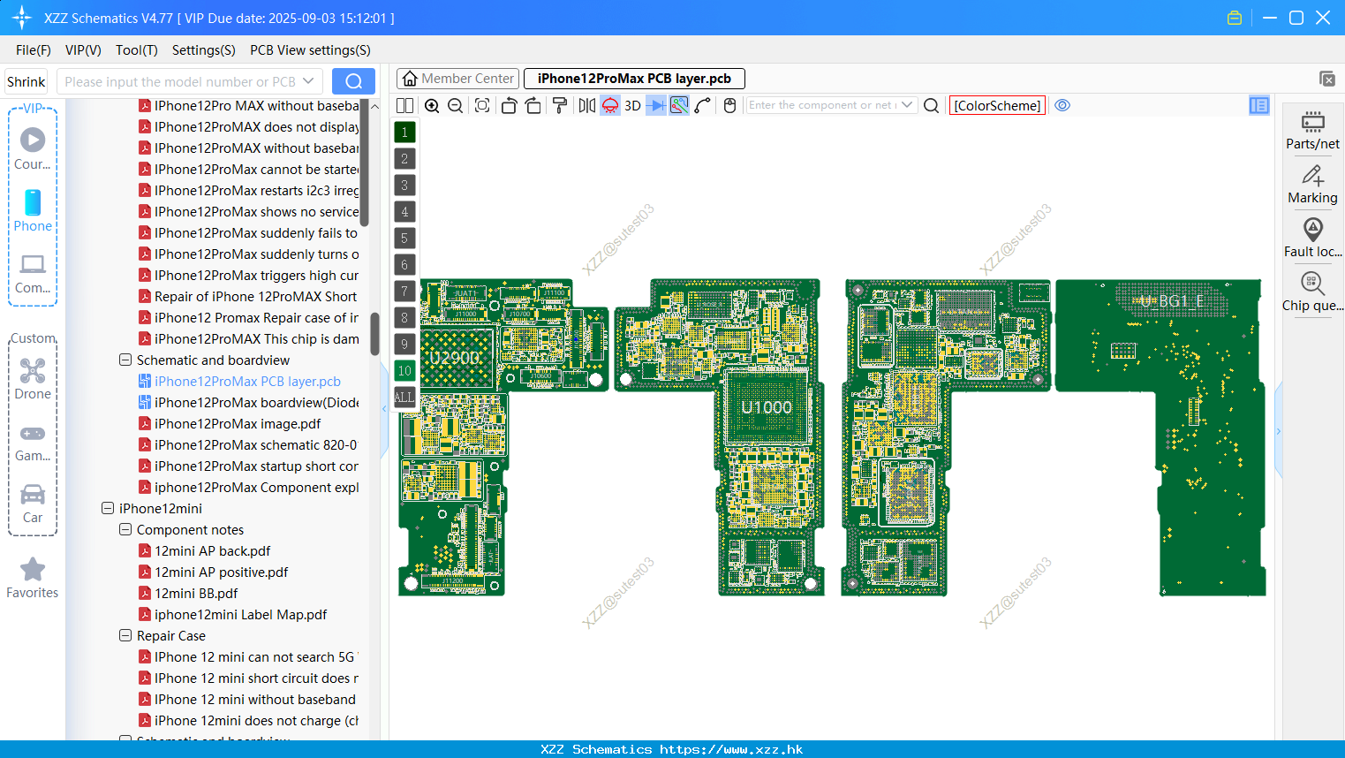
Task: Open iPhone12ProMax PCB layer.pcb file
Action: click(x=247, y=381)
